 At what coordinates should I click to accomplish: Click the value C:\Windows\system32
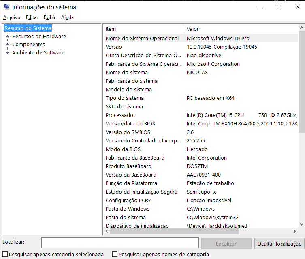[213, 218]
